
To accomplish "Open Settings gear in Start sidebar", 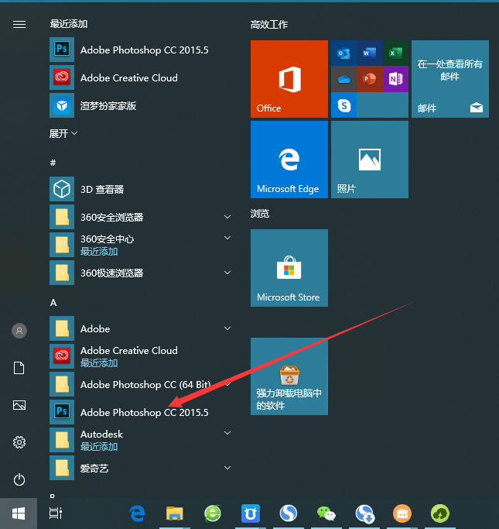I will click(19, 442).
